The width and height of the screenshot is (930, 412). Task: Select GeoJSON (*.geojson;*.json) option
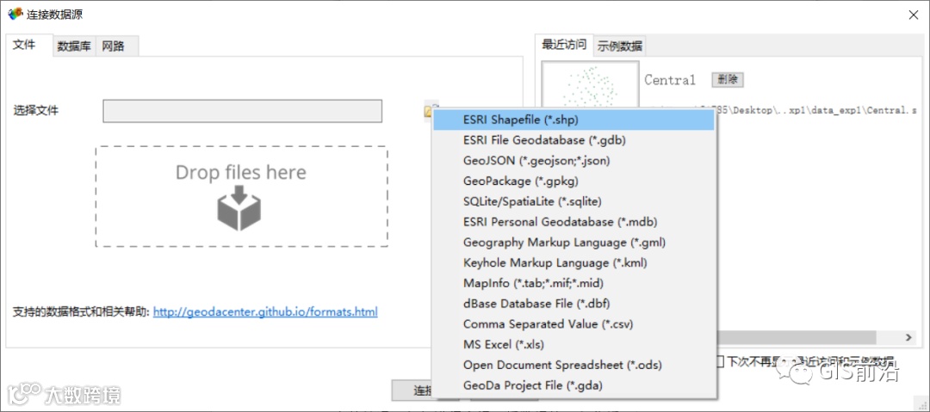573,161
